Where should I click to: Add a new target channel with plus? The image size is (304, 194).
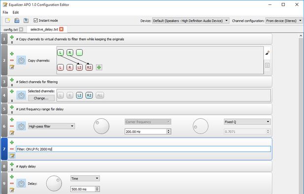coord(99,67)
